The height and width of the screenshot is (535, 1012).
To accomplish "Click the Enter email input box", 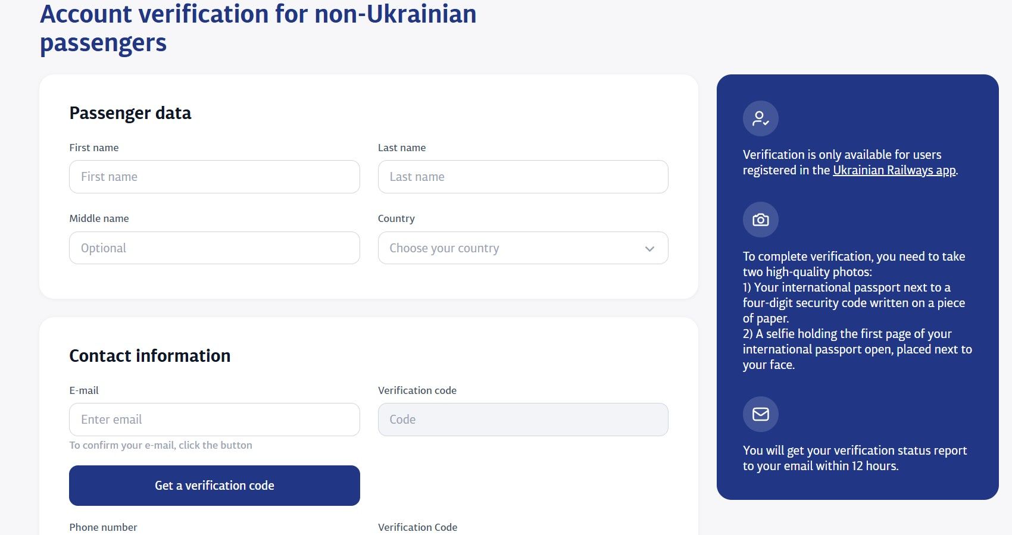I will 214,420.
